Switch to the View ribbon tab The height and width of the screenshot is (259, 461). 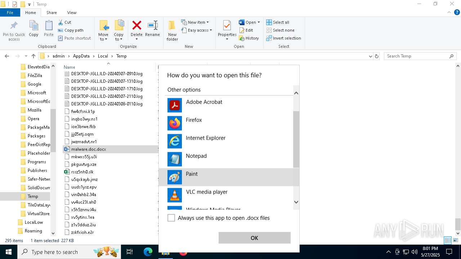click(72, 13)
